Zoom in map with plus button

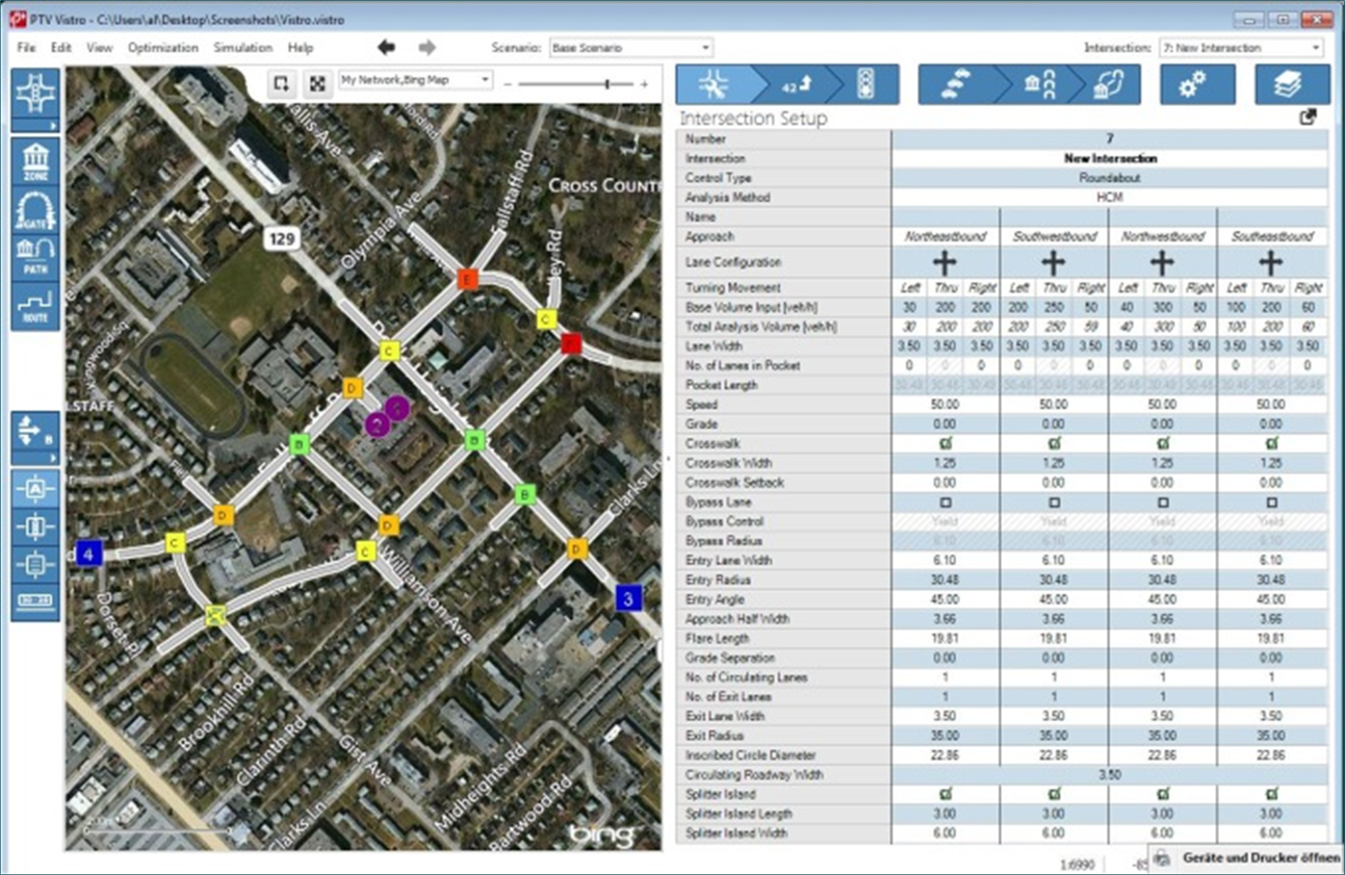[644, 85]
